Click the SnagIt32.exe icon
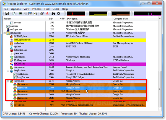Image resolution: width=166 pixels, height=120 pixels. point(11,71)
